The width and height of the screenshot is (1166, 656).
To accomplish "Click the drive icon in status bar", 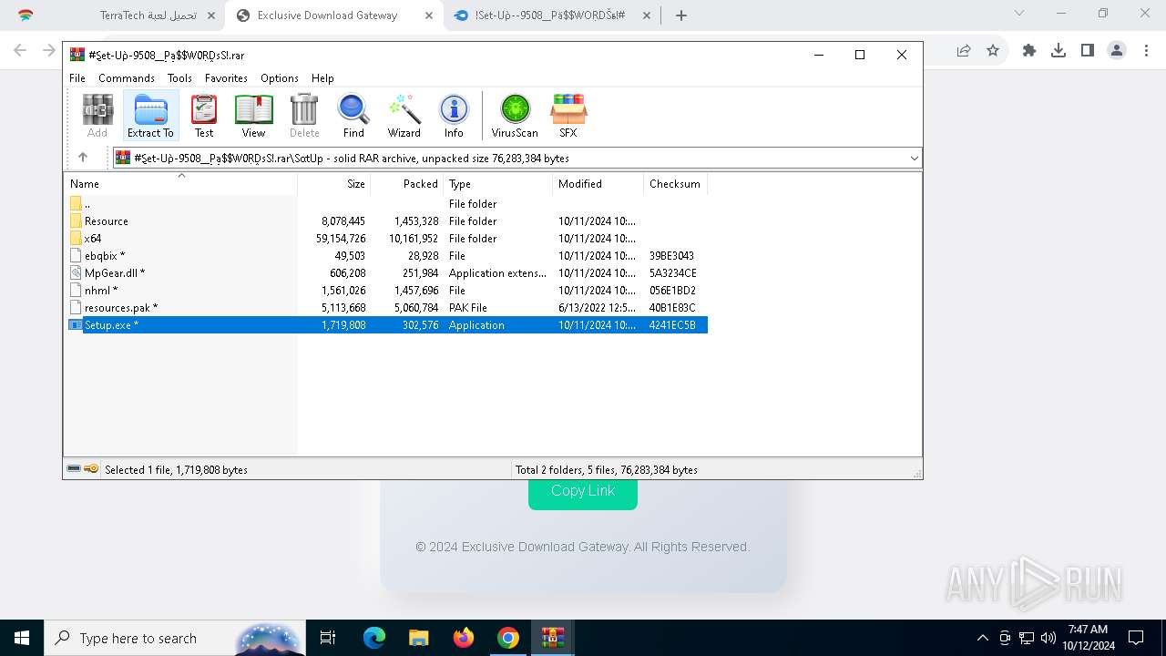I will pyautogui.click(x=74, y=469).
